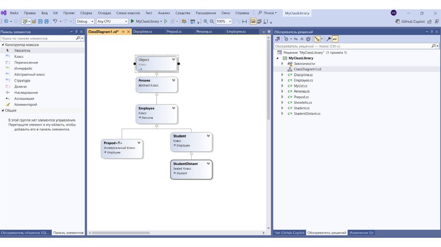Toggle the nested files view button
The height and width of the screenshot is (247, 441).
tap(317, 39)
